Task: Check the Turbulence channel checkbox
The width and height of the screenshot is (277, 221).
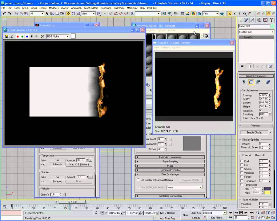Action: [242, 181]
